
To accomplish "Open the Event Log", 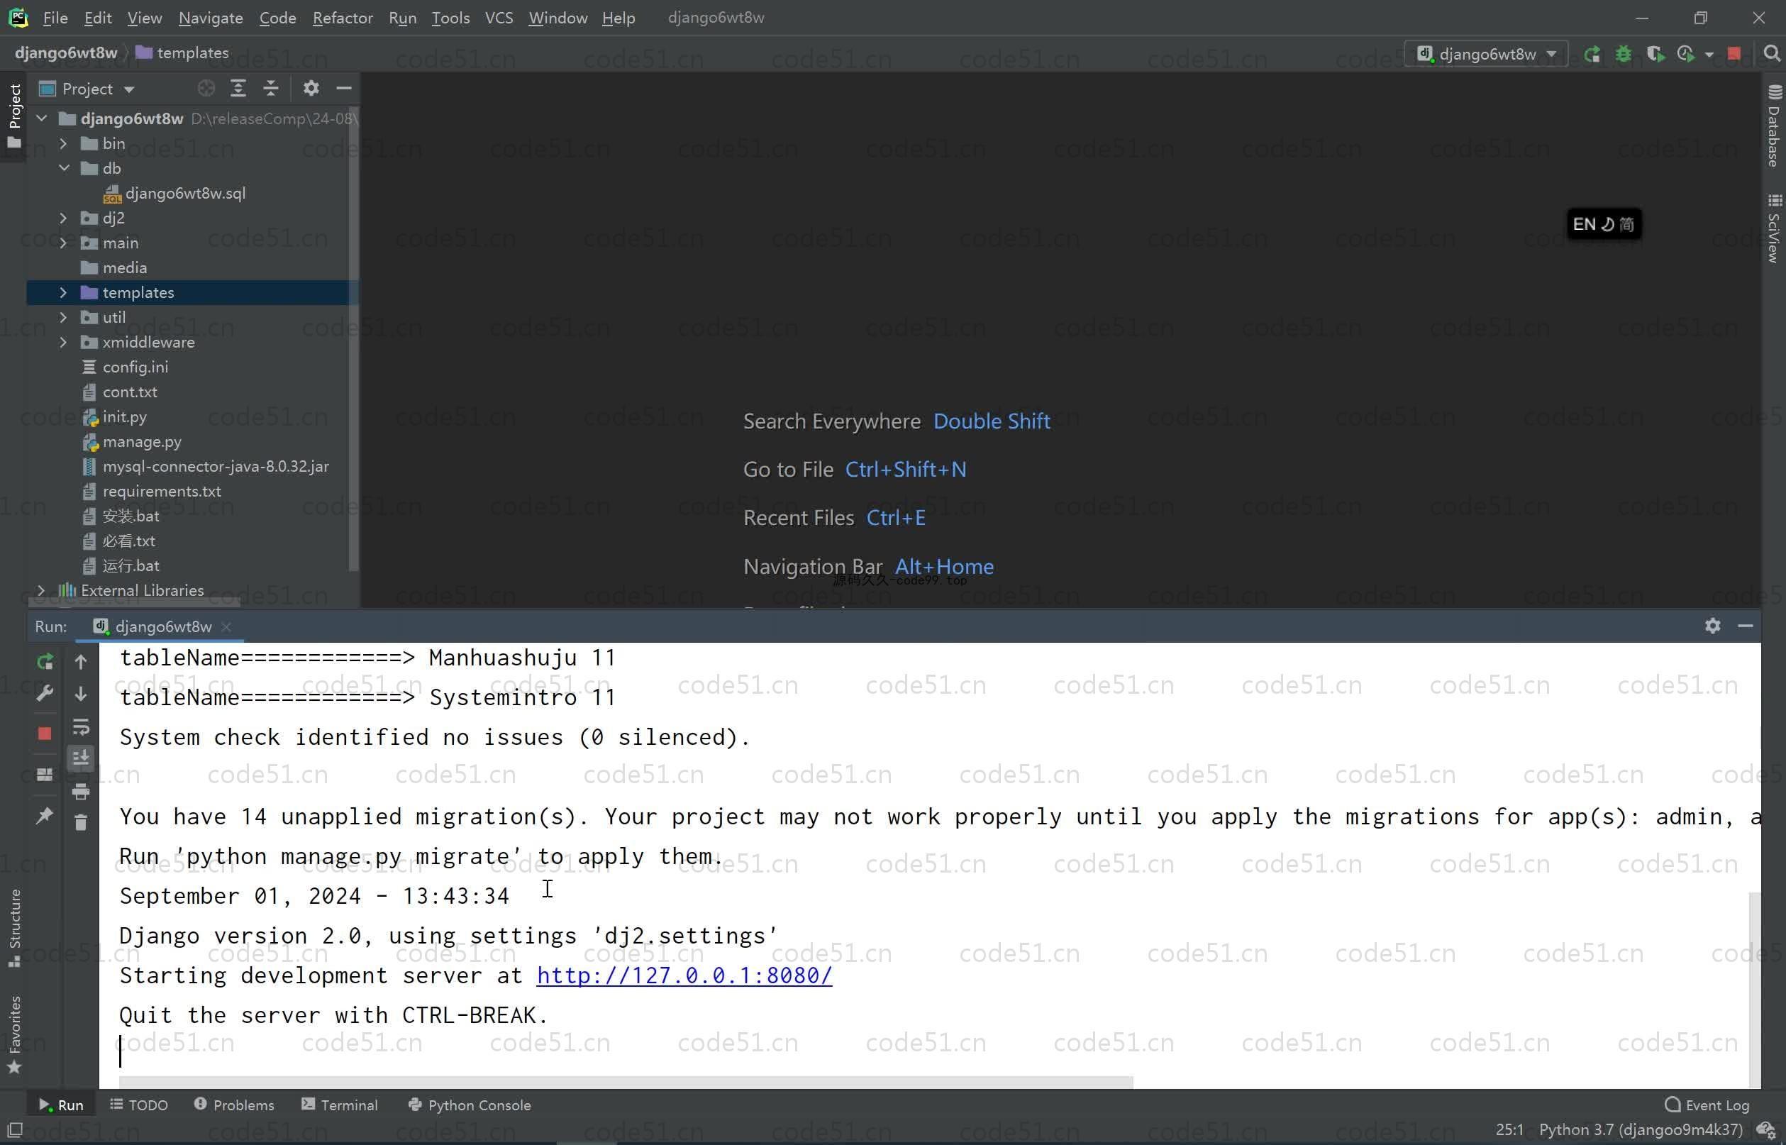I will coord(1707,1105).
